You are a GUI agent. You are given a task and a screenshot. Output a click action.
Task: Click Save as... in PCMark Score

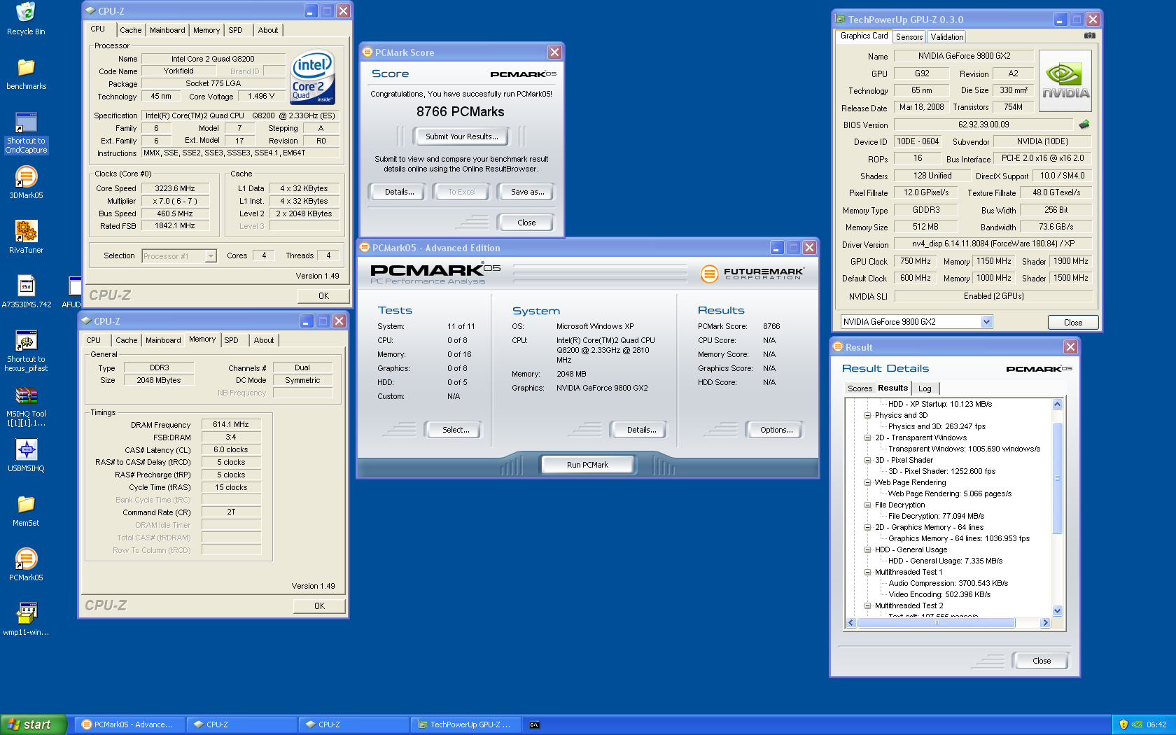pyautogui.click(x=527, y=192)
